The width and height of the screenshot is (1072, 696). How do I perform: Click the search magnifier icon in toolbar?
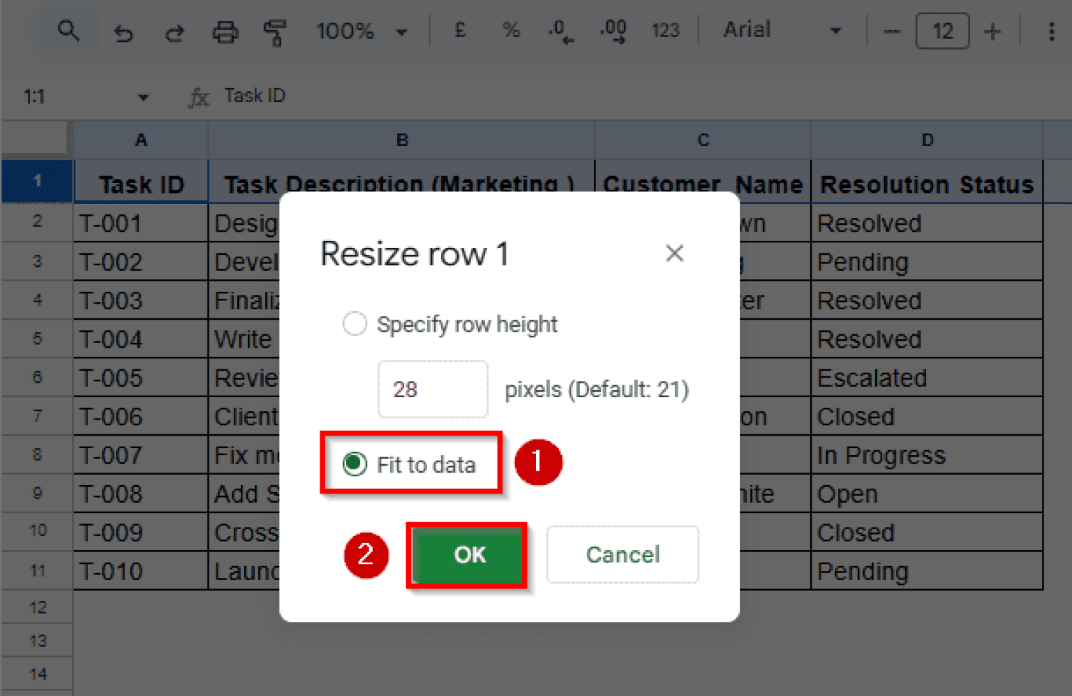click(68, 31)
